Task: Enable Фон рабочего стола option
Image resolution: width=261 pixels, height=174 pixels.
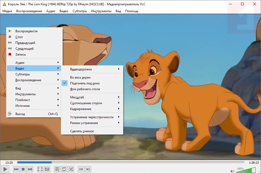Action: click(x=92, y=89)
